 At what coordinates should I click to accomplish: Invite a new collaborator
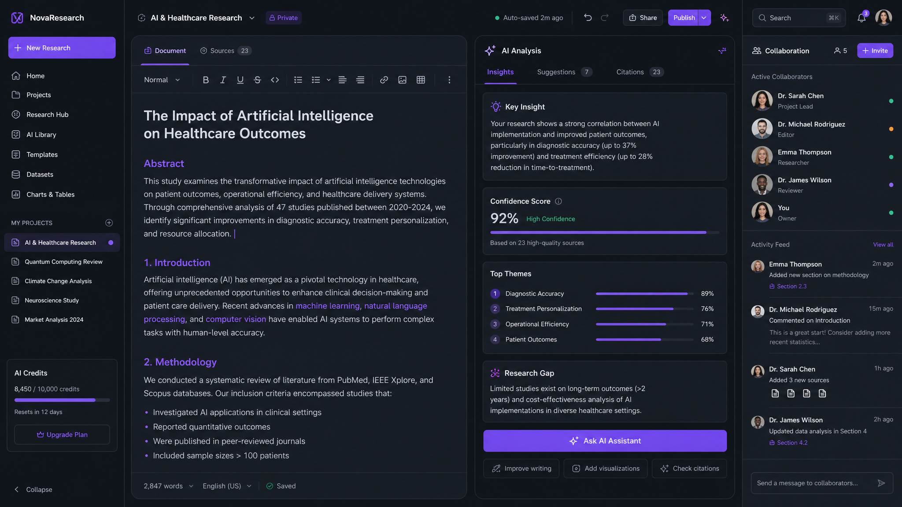875,51
